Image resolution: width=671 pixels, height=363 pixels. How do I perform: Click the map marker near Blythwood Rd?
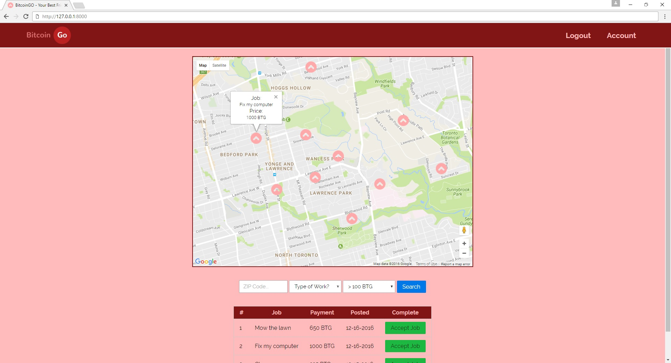coord(352,219)
